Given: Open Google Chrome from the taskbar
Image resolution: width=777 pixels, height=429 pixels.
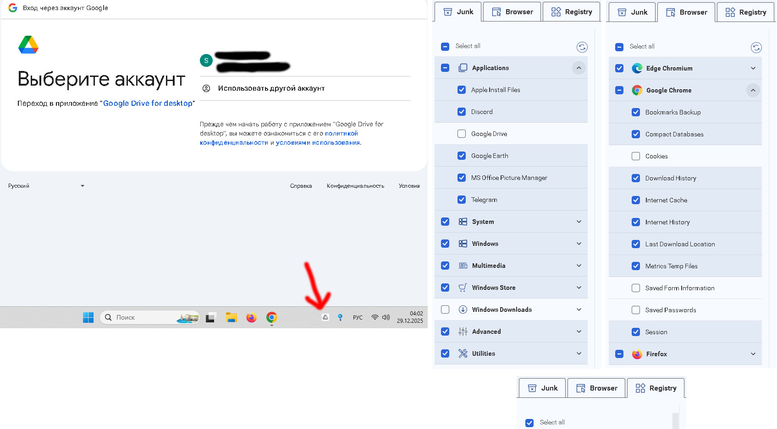Looking at the screenshot, I should 272,317.
